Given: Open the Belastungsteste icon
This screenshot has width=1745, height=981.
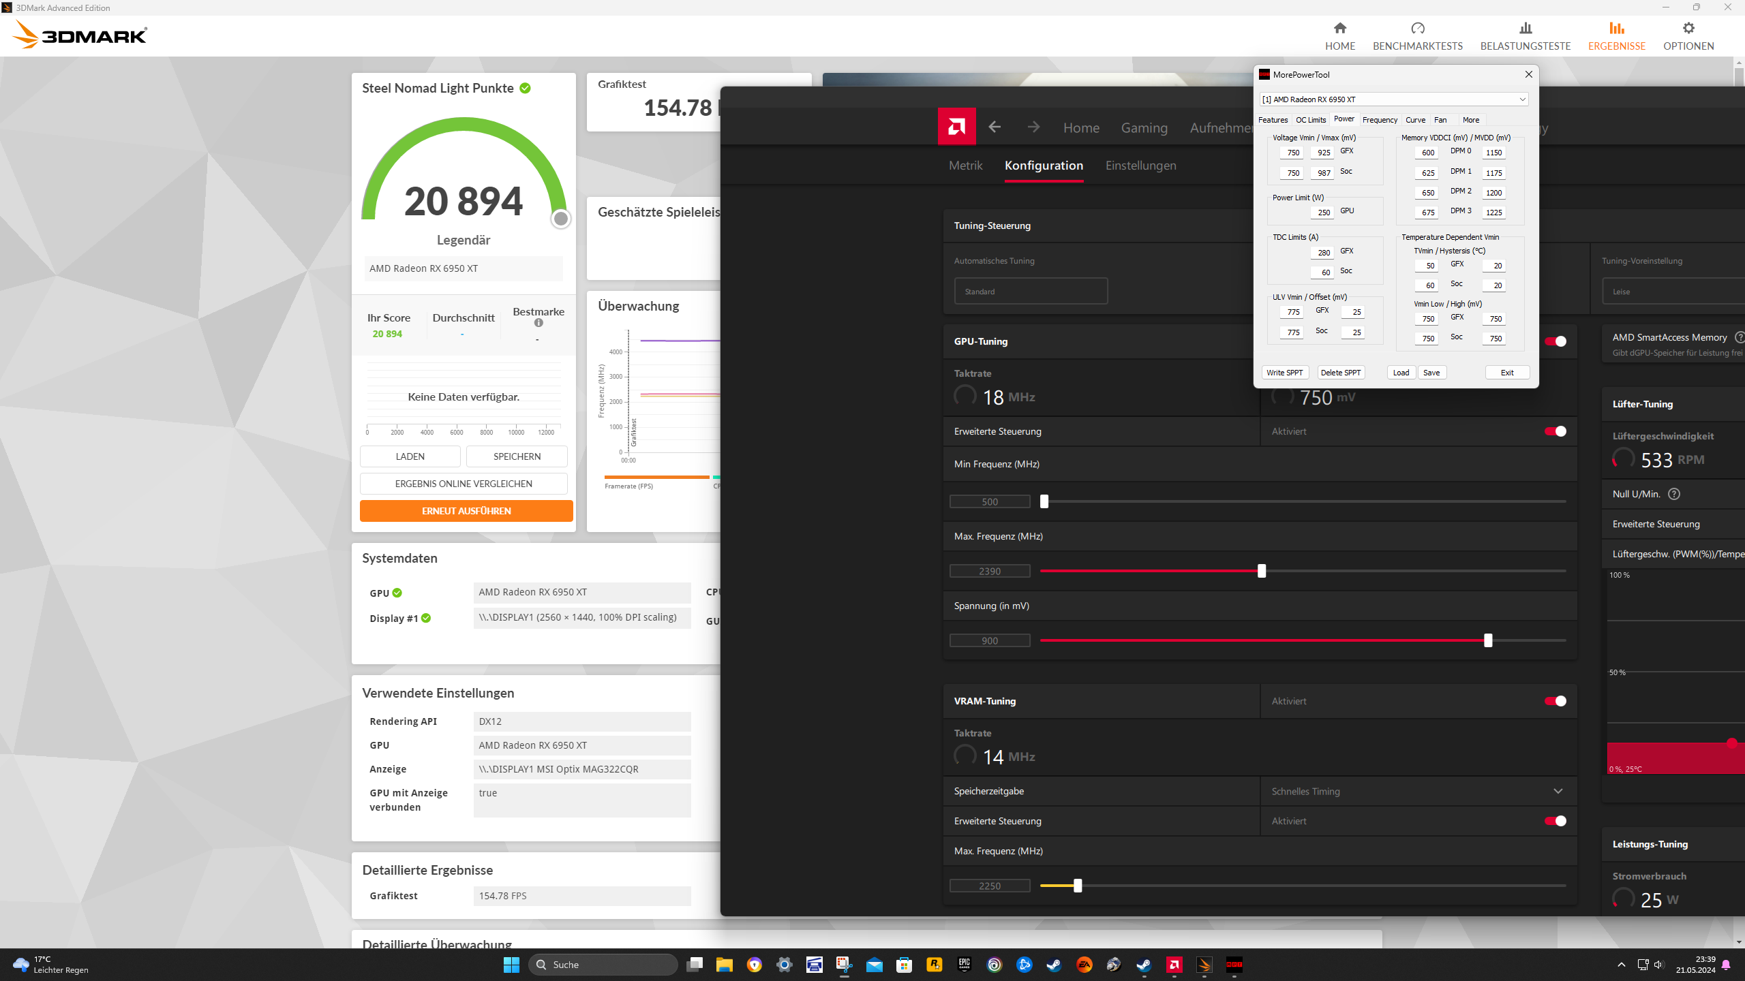Looking at the screenshot, I should (1525, 28).
